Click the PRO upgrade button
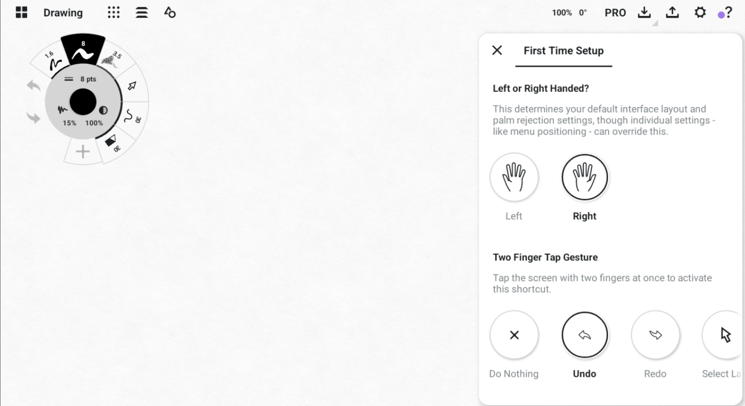 pos(615,13)
